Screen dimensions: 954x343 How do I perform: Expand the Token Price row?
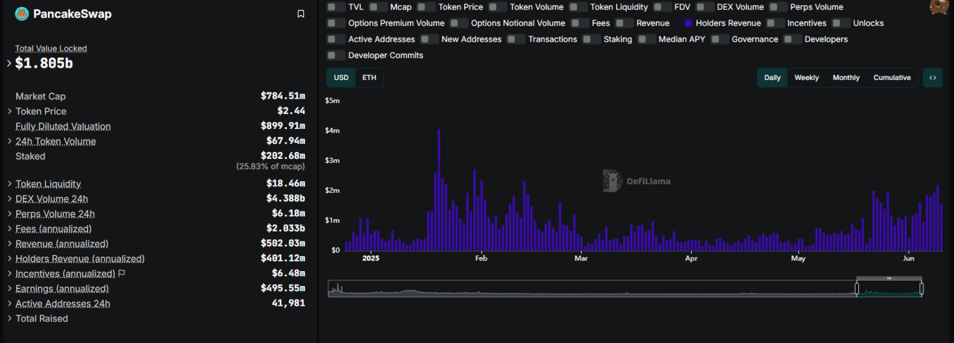9,111
